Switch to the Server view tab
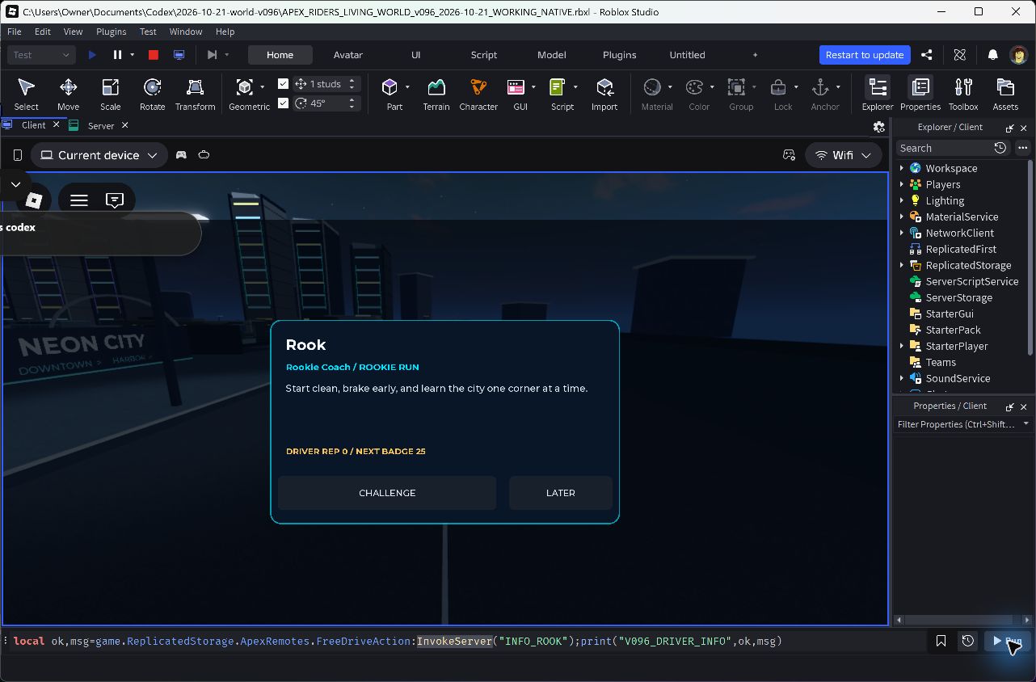Viewport: 1036px width, 682px height. tap(101, 125)
